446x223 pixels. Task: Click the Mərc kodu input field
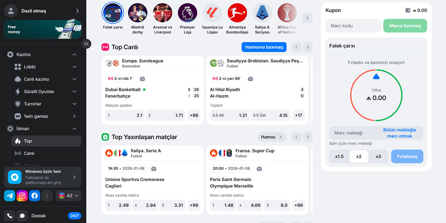click(353, 26)
